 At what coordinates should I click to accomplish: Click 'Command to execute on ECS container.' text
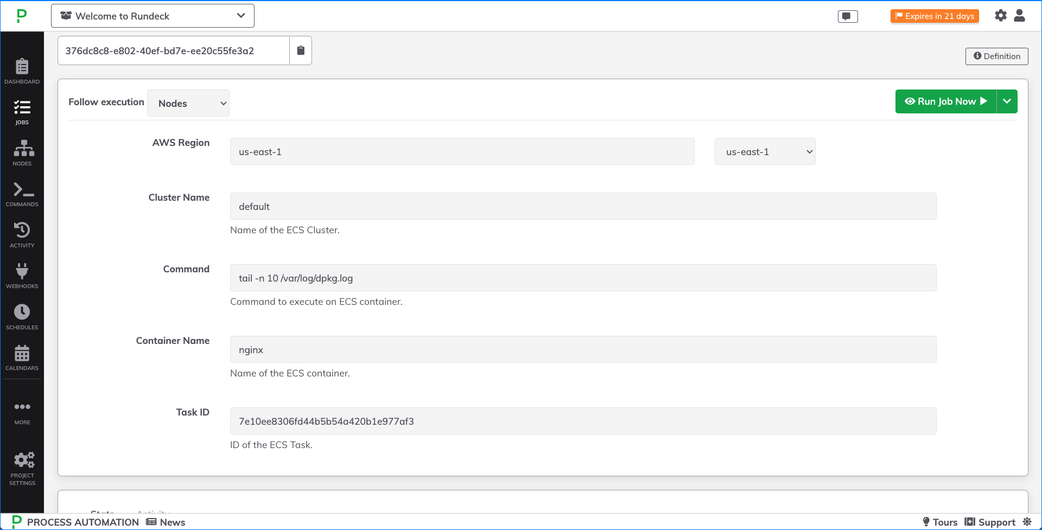pyautogui.click(x=316, y=302)
